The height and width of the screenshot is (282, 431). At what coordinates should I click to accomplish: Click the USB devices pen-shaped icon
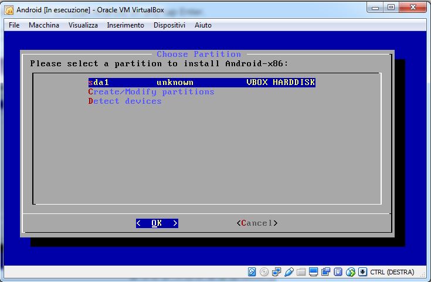pyautogui.click(x=289, y=272)
